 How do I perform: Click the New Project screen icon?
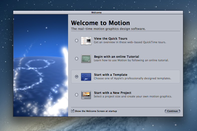point(86,95)
